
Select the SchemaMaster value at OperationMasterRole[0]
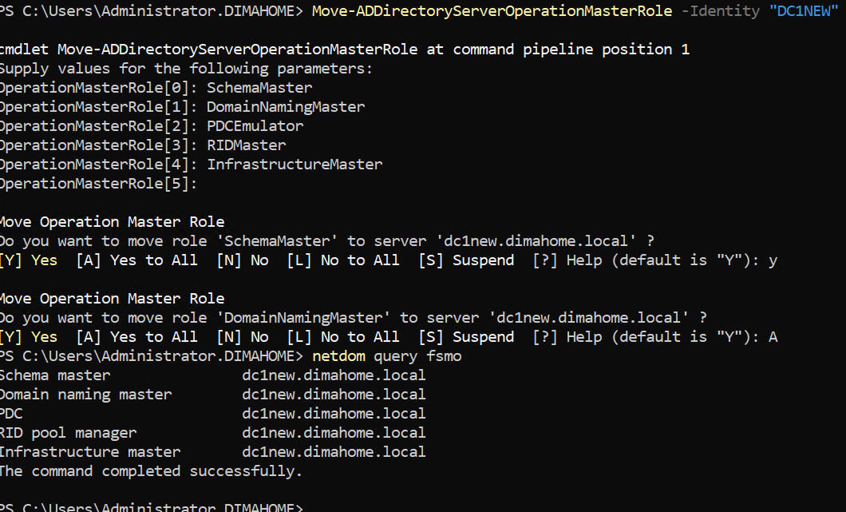[x=259, y=88]
